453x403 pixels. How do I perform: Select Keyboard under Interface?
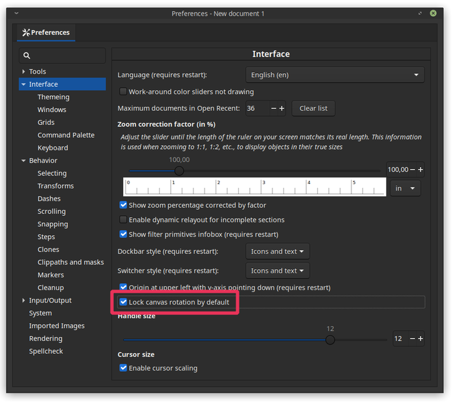52,148
